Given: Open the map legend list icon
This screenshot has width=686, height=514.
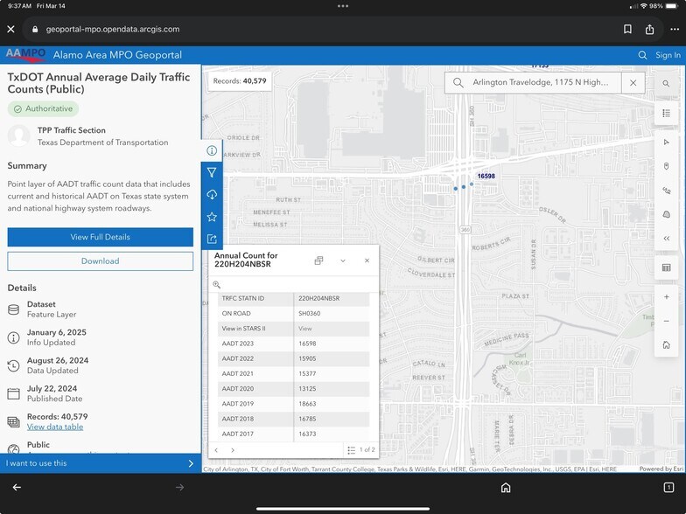Looking at the screenshot, I should 666,113.
